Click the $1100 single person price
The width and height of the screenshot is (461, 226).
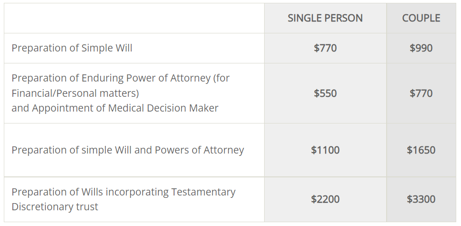(x=325, y=150)
